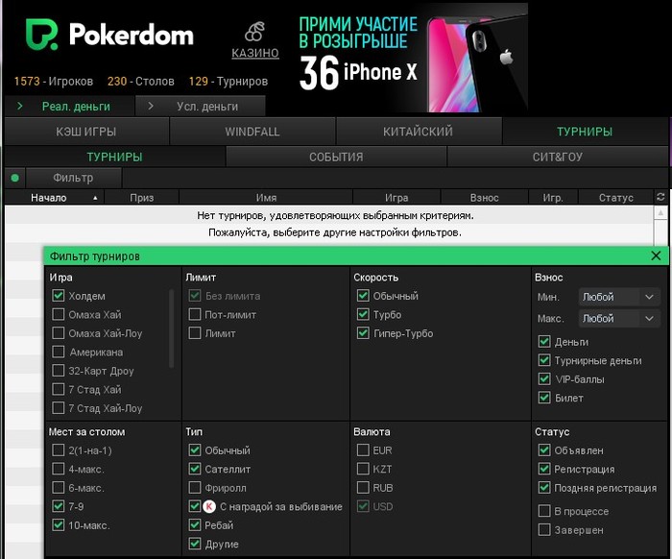Image resolution: width=672 pixels, height=559 pixels.
Task: Open the Макс. buy-in dropdown
Action: click(619, 318)
